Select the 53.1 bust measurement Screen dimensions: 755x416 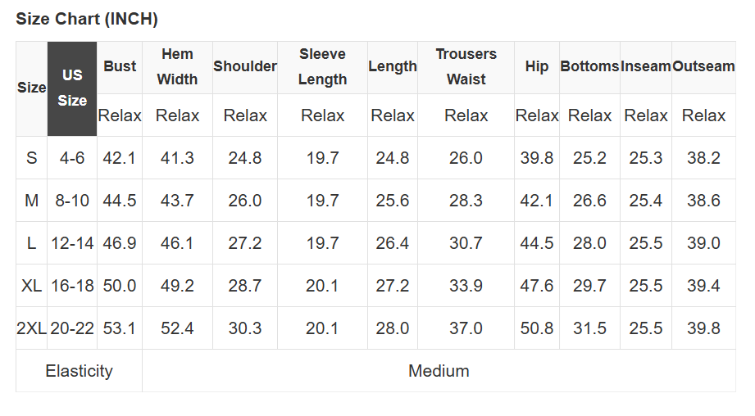pyautogui.click(x=120, y=328)
